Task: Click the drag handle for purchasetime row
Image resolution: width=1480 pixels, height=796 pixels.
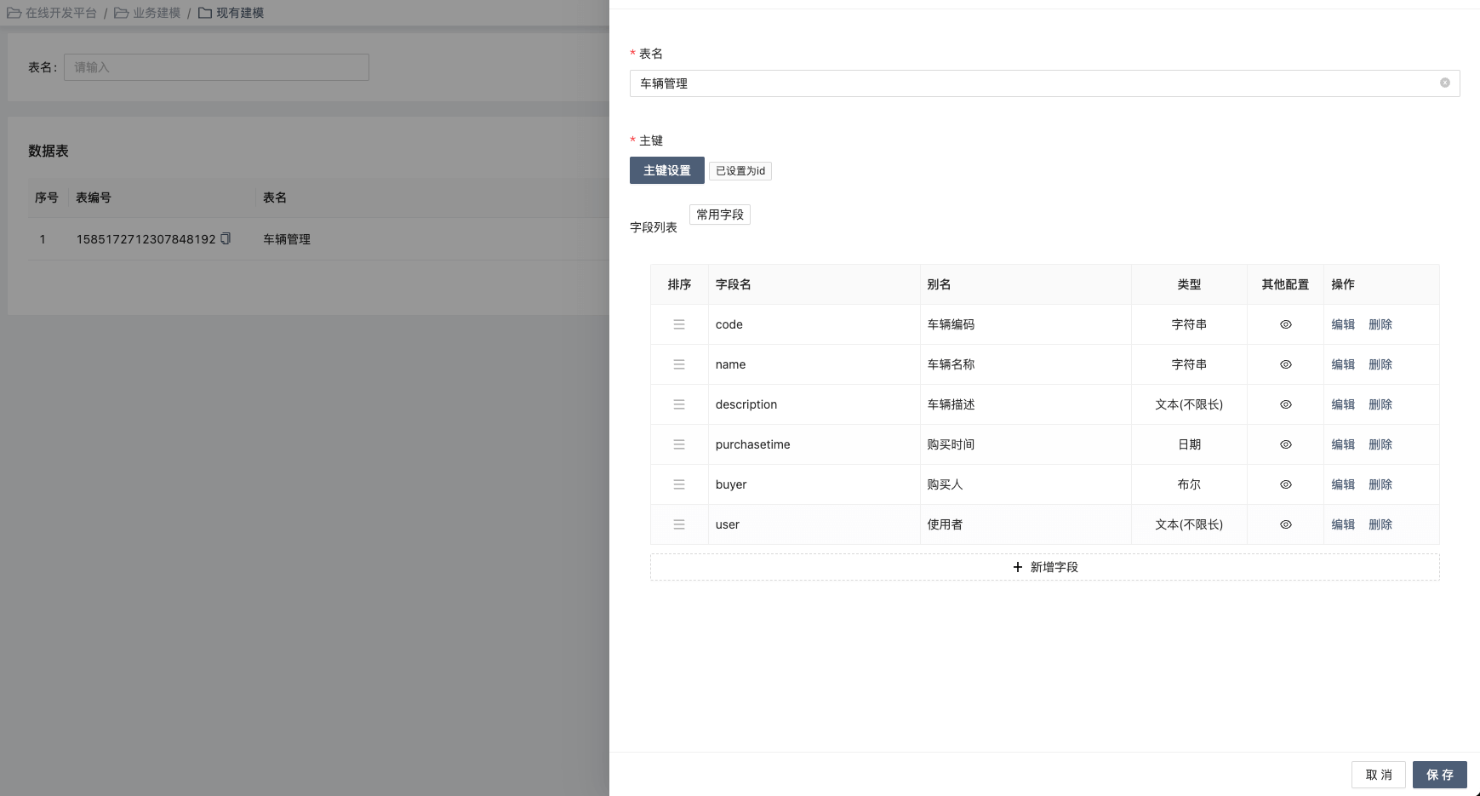Action: (x=679, y=444)
